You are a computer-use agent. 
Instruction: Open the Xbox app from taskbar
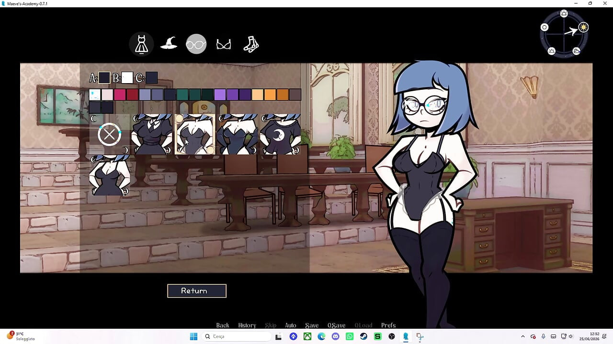click(x=307, y=336)
